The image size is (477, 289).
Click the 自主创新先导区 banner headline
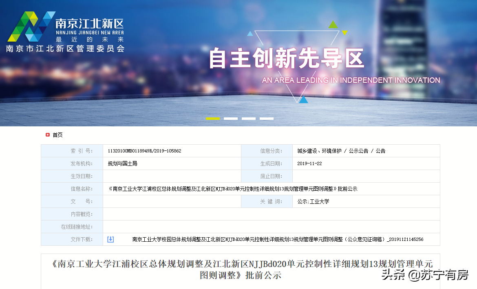(x=287, y=58)
